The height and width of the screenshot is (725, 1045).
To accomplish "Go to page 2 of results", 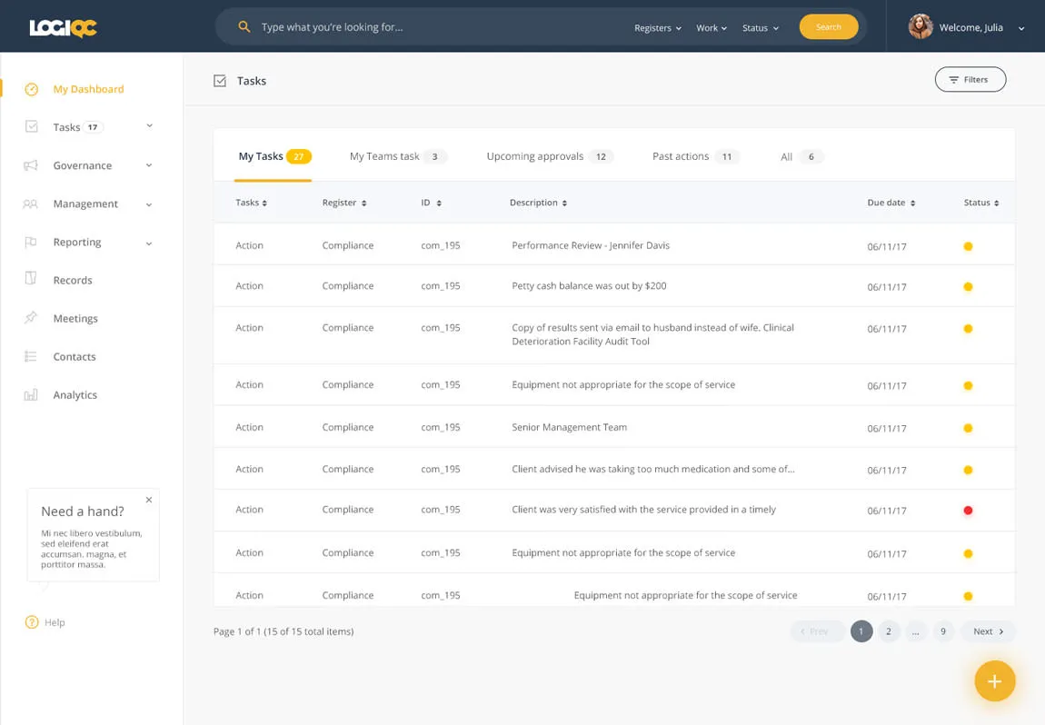I will pos(889,631).
